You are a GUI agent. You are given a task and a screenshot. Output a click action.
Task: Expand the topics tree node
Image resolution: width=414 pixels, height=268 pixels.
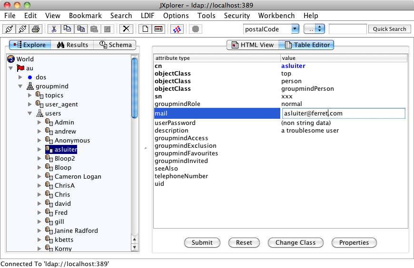tap(30, 95)
